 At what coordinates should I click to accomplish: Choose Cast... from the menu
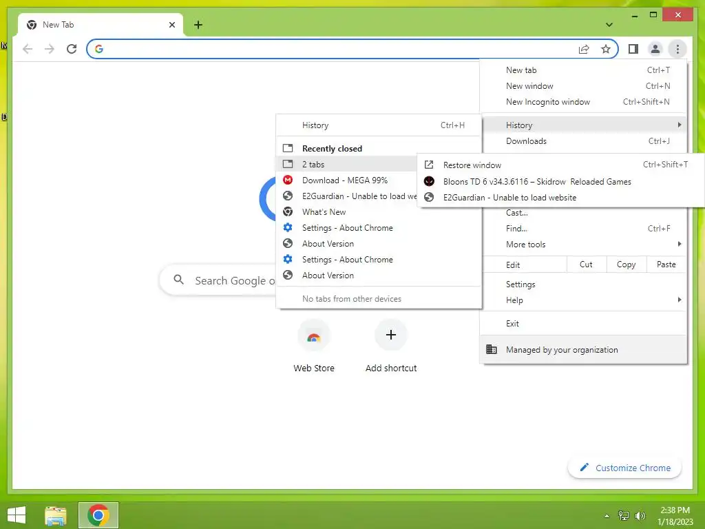583,213
